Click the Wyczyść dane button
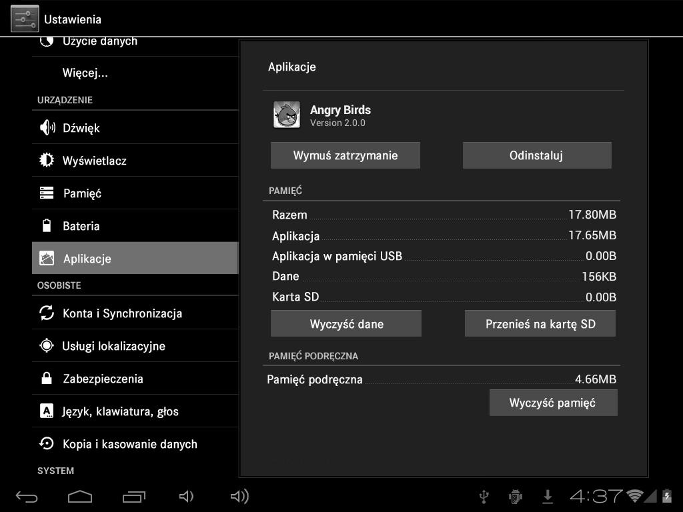 point(346,323)
